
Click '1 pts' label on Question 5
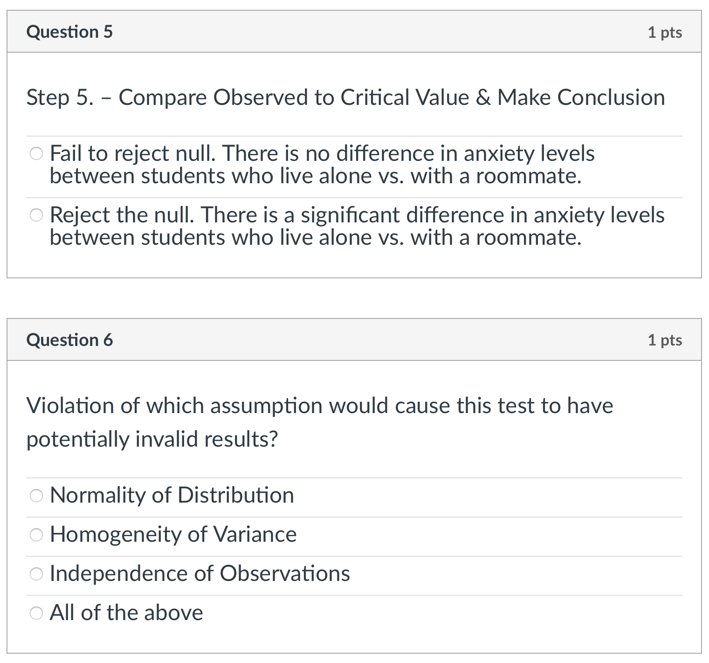(664, 32)
